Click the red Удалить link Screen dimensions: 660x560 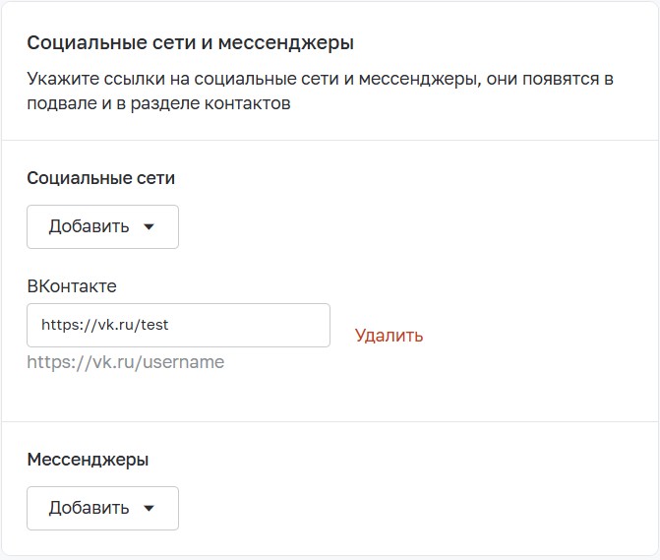[x=389, y=336]
